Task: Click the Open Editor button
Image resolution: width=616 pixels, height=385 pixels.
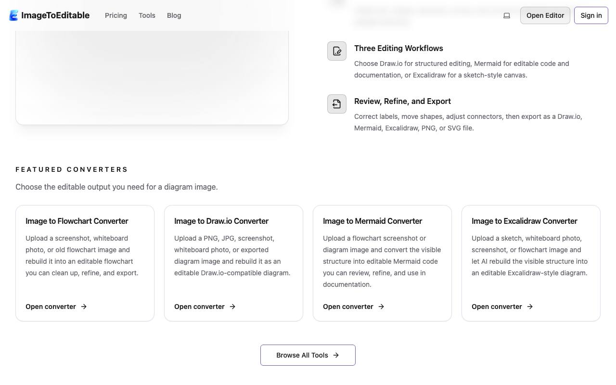Action: (x=545, y=15)
